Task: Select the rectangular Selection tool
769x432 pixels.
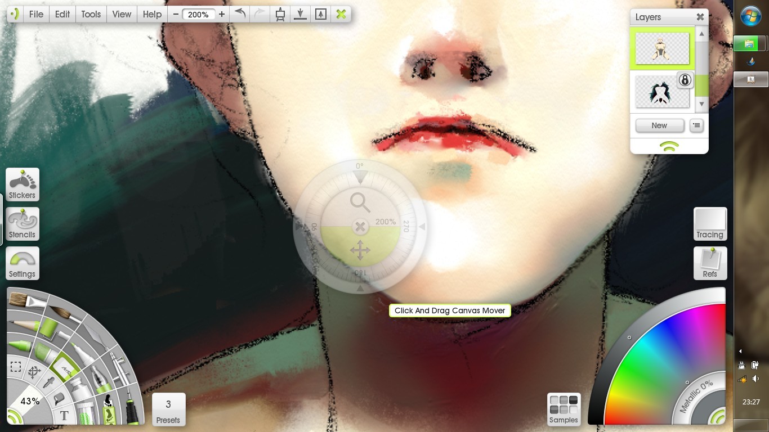Action: (x=16, y=367)
